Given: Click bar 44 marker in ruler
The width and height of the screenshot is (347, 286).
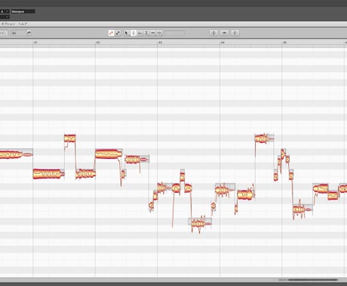Looking at the screenshot, I should (x=223, y=43).
